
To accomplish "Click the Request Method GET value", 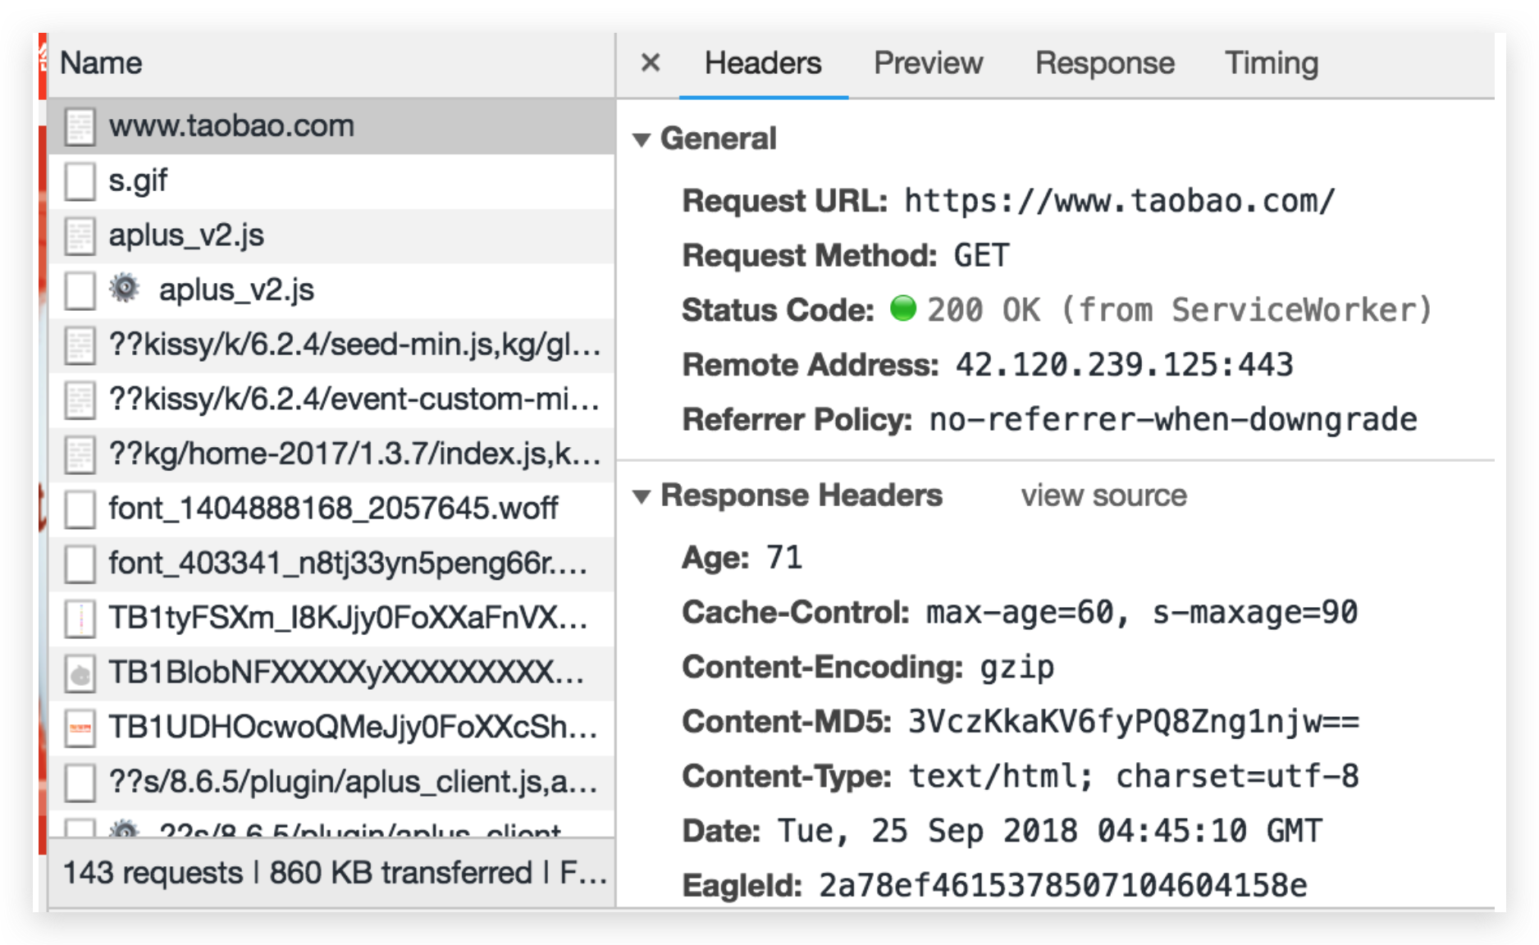I will pyautogui.click(x=981, y=256).
